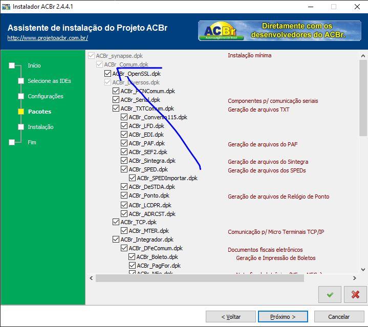Click the horizontal scrollbar right arrow
The height and width of the screenshot is (327, 368).
click(x=354, y=278)
